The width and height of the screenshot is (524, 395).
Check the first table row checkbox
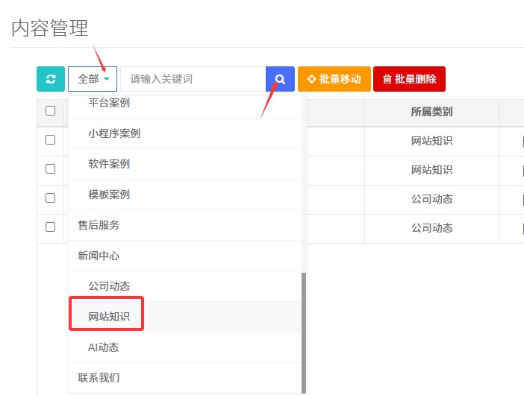[x=51, y=140]
